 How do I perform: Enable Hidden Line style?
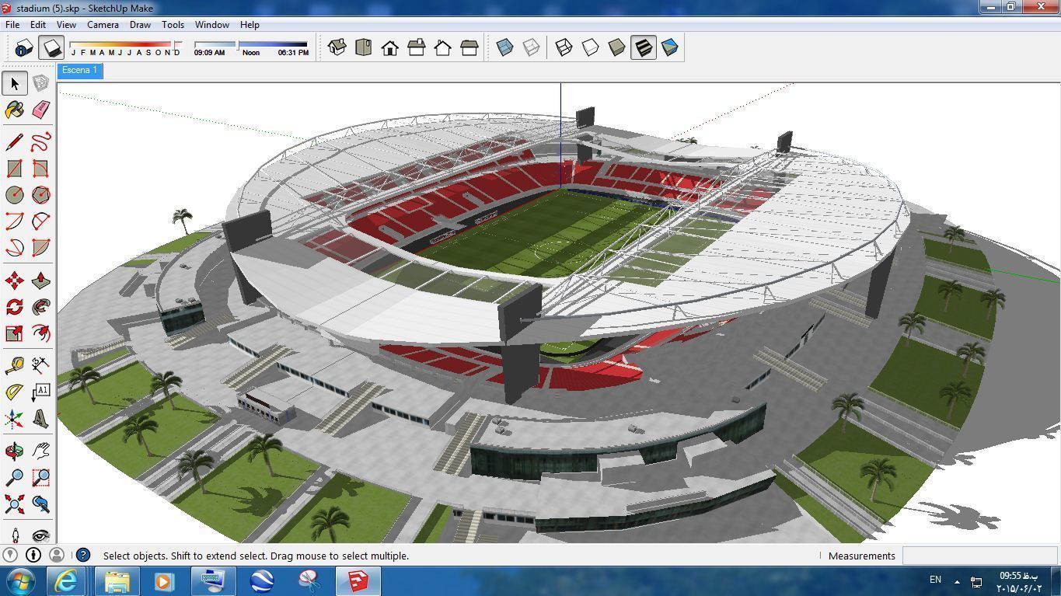tap(591, 47)
